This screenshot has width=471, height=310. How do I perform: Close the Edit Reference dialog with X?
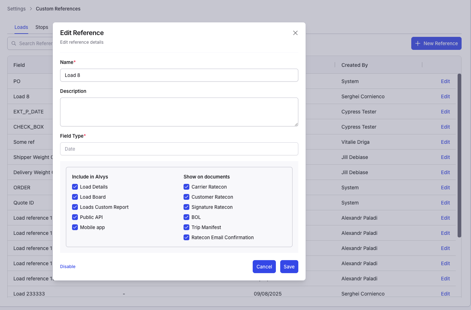(x=295, y=33)
